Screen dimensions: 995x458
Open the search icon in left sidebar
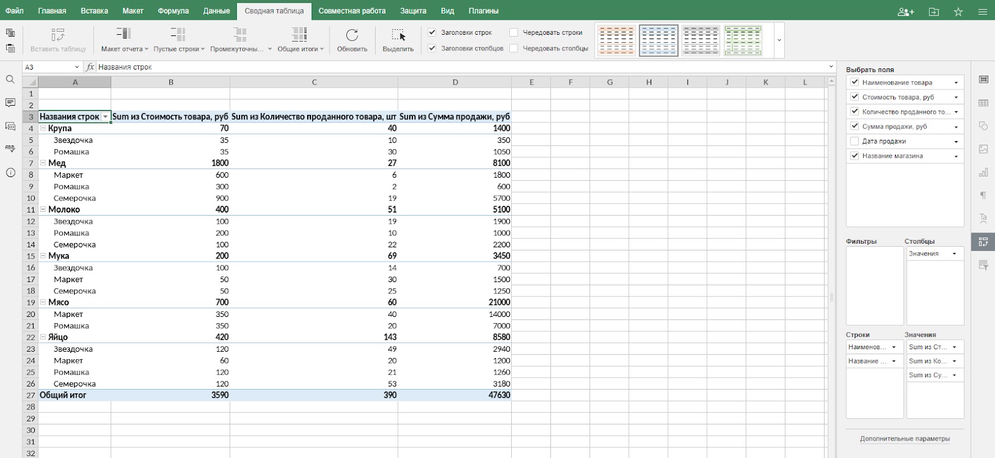10,80
